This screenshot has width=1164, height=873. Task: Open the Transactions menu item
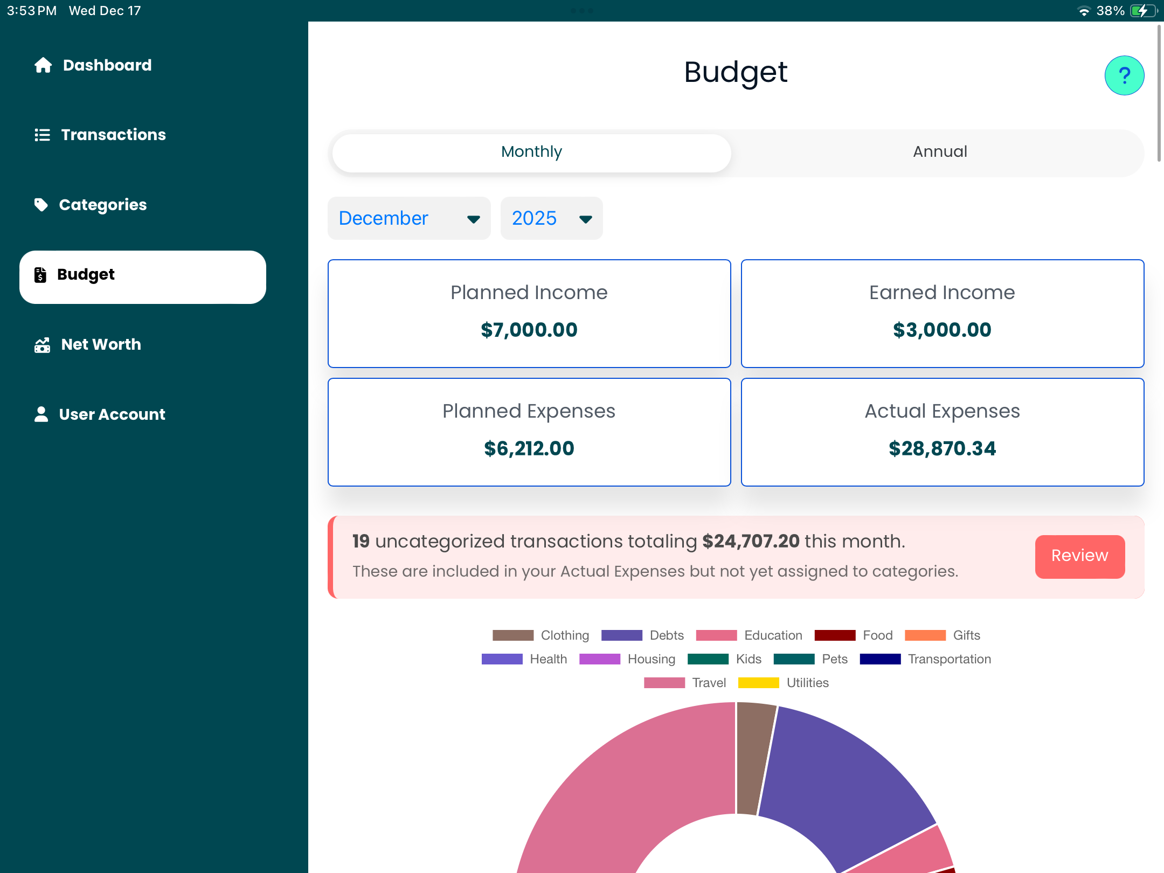pyautogui.click(x=113, y=135)
